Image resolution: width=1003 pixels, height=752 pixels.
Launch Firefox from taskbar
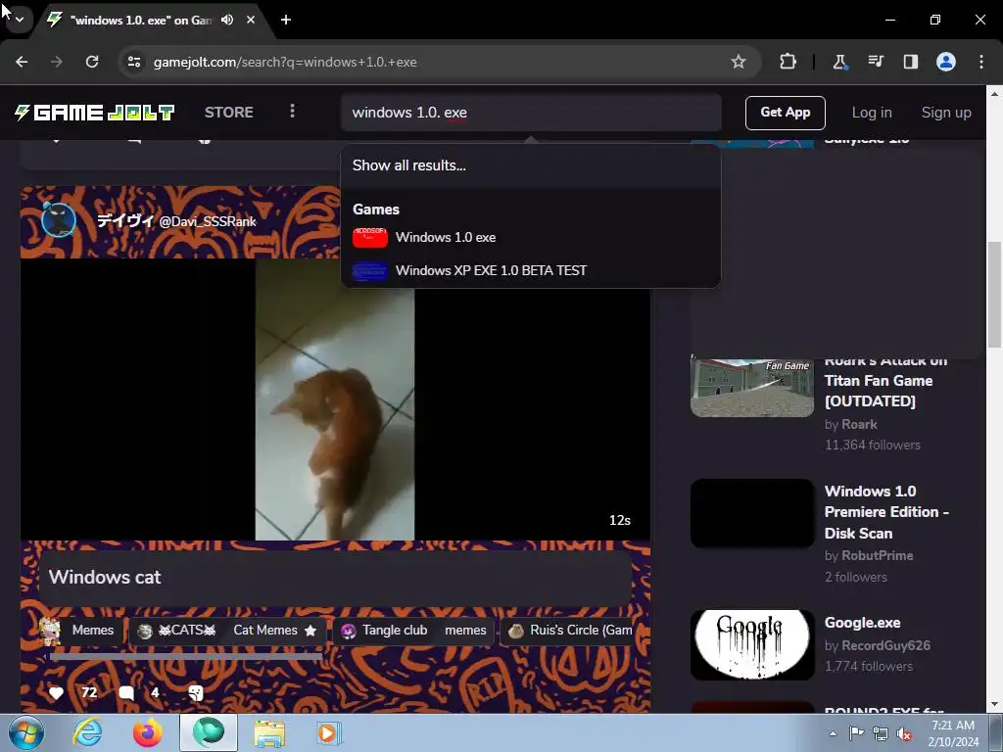coord(147,732)
